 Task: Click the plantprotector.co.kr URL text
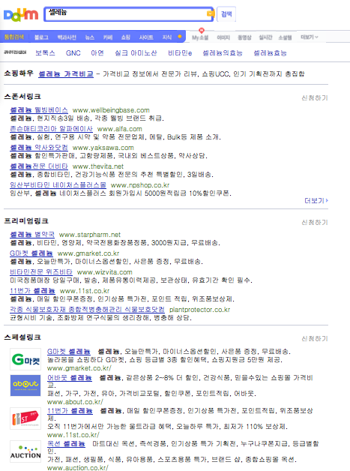click(x=199, y=310)
